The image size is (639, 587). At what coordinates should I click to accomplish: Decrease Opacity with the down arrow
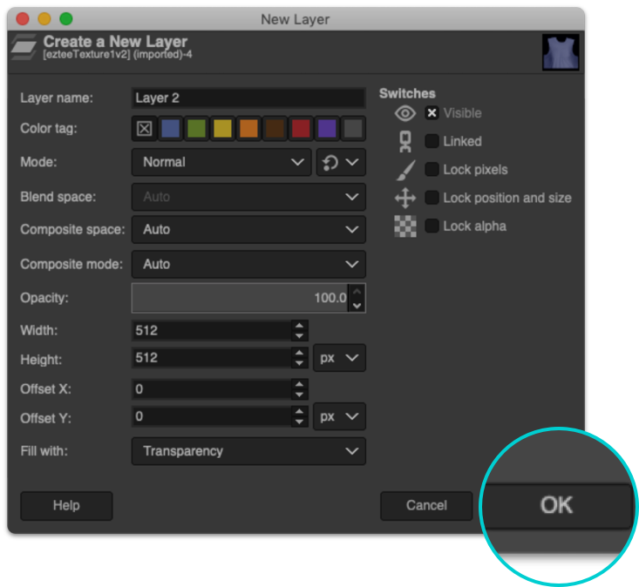(x=357, y=306)
